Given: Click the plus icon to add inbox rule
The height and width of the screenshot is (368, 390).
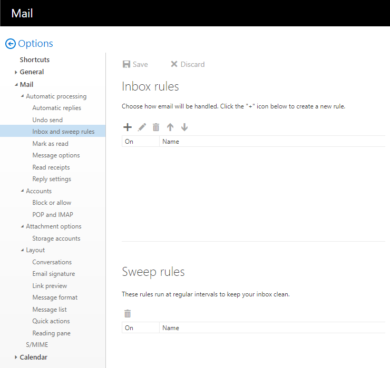Looking at the screenshot, I should tap(127, 127).
